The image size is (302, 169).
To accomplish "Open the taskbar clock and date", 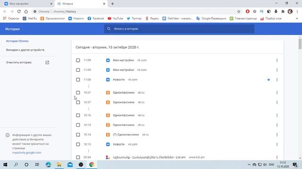I will (283, 165).
